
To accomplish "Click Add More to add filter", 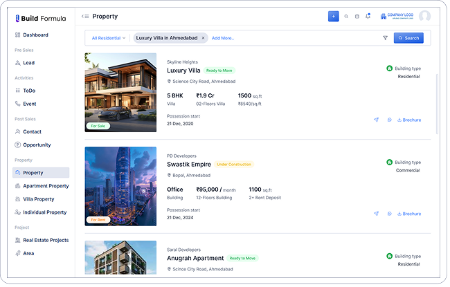I will (x=223, y=38).
